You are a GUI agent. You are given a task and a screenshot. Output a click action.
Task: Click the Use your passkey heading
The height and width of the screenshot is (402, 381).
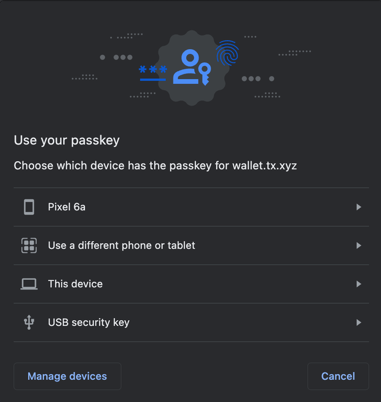[67, 140]
